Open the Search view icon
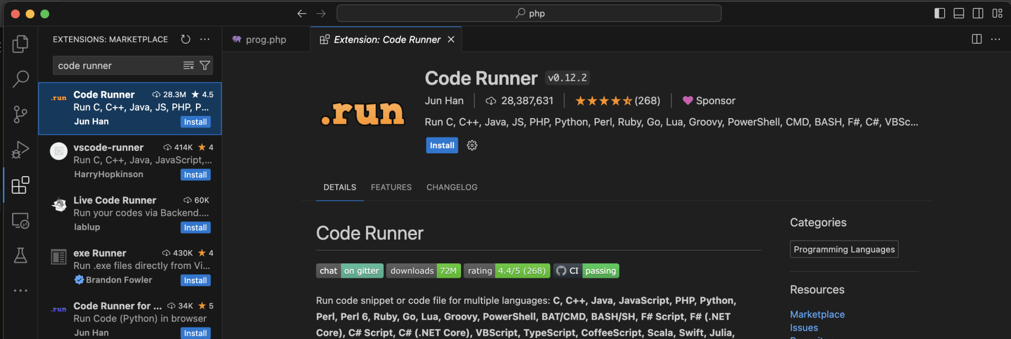 20,79
